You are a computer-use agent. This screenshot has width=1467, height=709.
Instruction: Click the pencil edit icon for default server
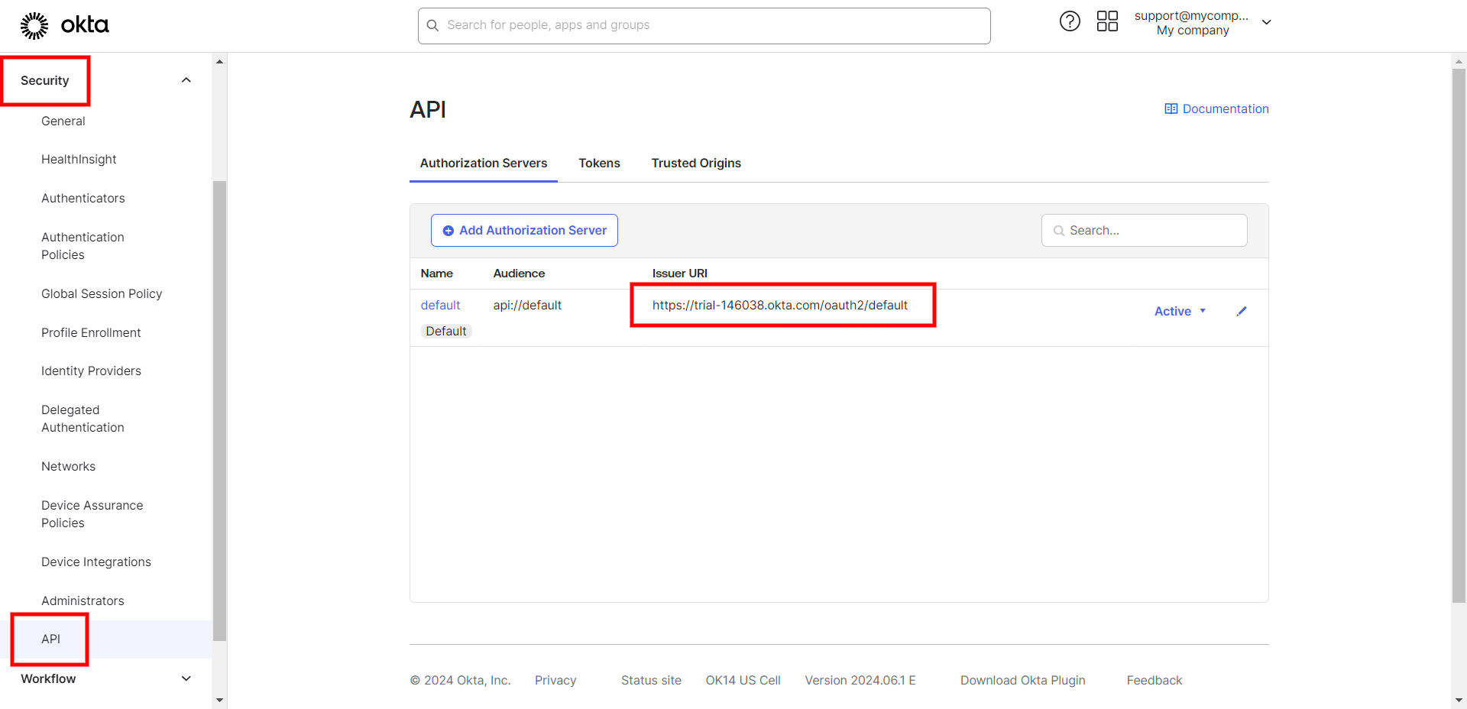pyautogui.click(x=1242, y=311)
